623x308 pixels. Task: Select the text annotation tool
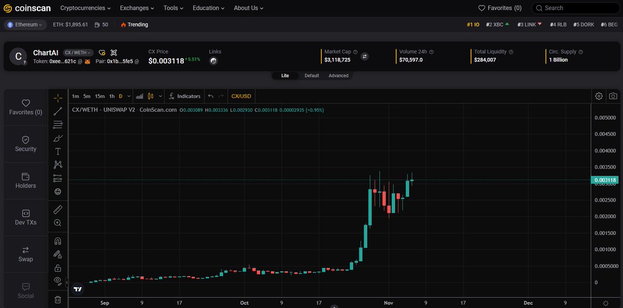coord(58,152)
